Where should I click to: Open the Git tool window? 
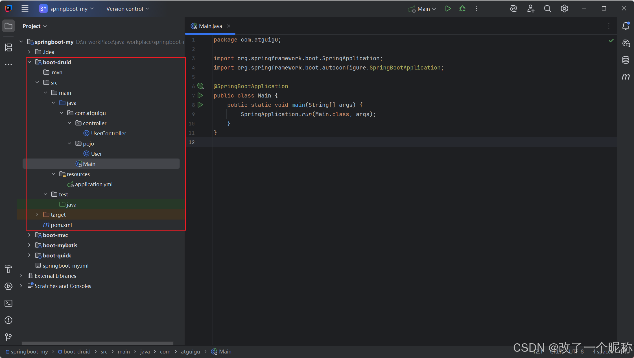(8, 337)
